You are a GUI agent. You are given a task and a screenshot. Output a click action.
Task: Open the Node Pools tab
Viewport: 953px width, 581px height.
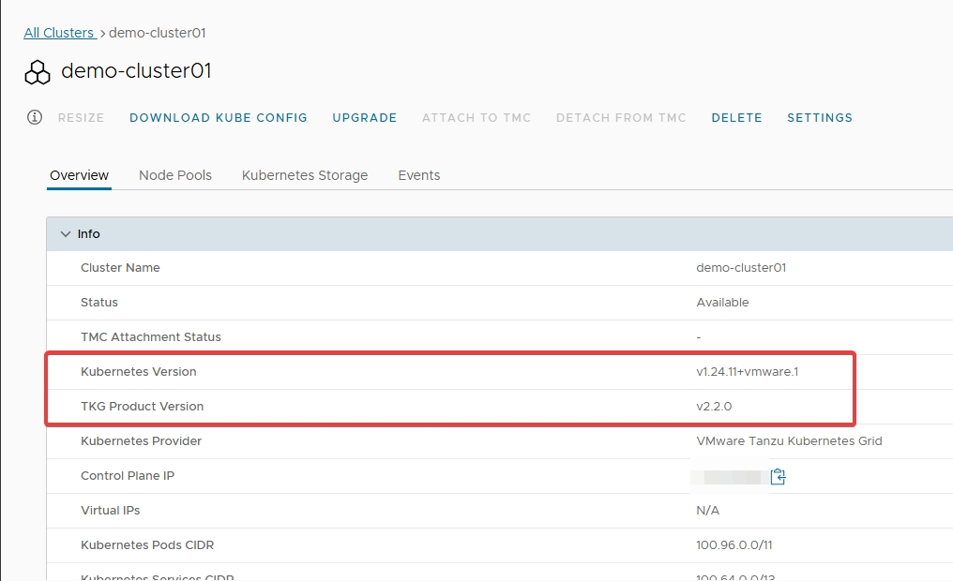click(x=175, y=175)
